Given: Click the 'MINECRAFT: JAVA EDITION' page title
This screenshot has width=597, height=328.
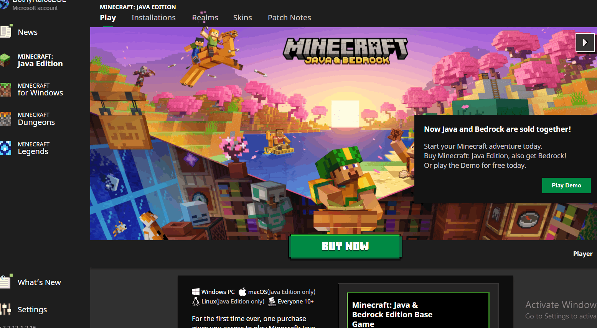Looking at the screenshot, I should point(138,7).
